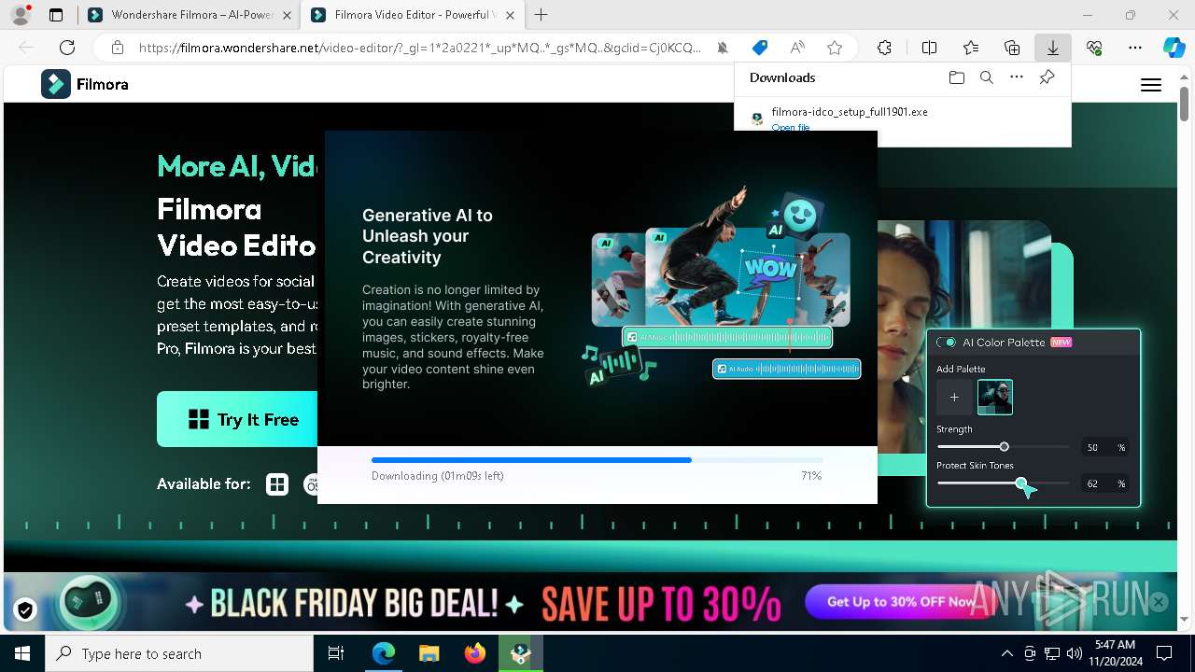Open the Extensions puzzle icon

(x=884, y=48)
